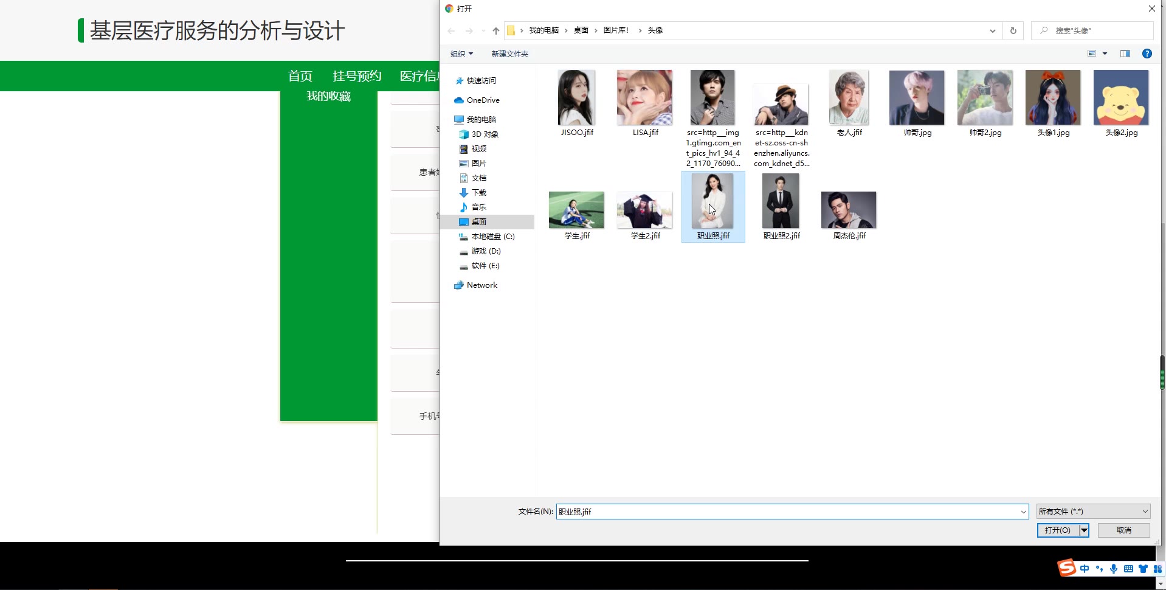Open 游戏 (D:) drive
This screenshot has width=1166, height=590.
tap(486, 251)
